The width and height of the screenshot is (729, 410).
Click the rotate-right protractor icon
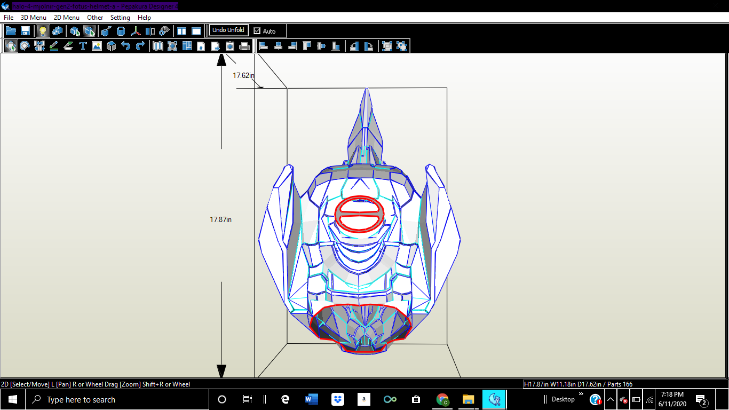[369, 46]
